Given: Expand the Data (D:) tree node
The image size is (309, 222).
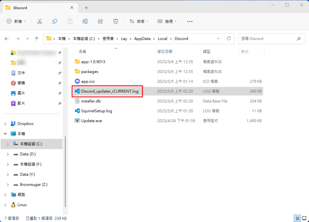Looking at the screenshot, I should 8,154.
